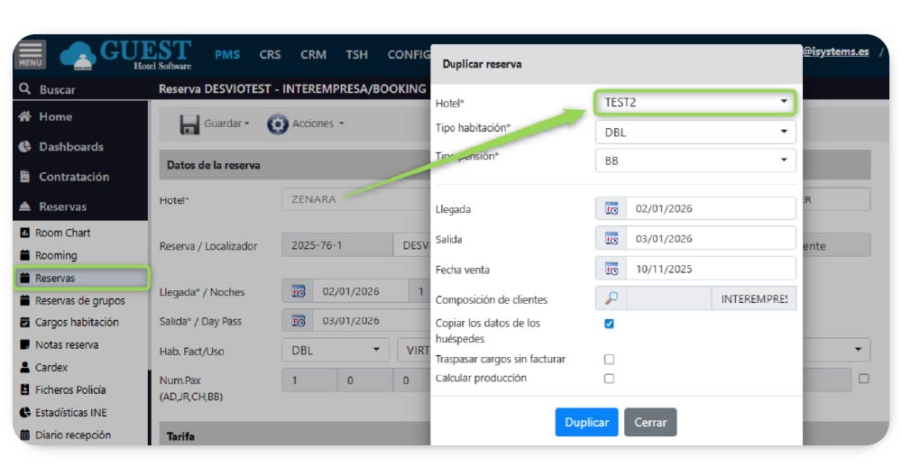Screen dimensions: 902x476
Task: Expand the Hotel dropdown showing TEST2
Action: click(695, 102)
